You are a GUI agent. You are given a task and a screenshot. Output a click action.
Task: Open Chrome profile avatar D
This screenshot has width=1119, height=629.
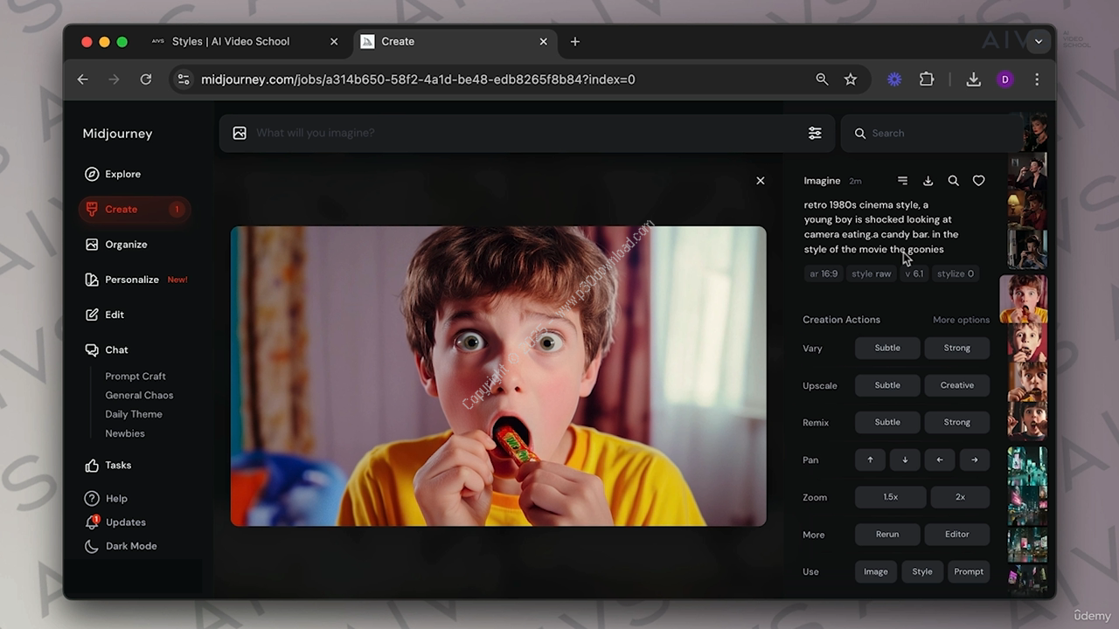pyautogui.click(x=1005, y=79)
